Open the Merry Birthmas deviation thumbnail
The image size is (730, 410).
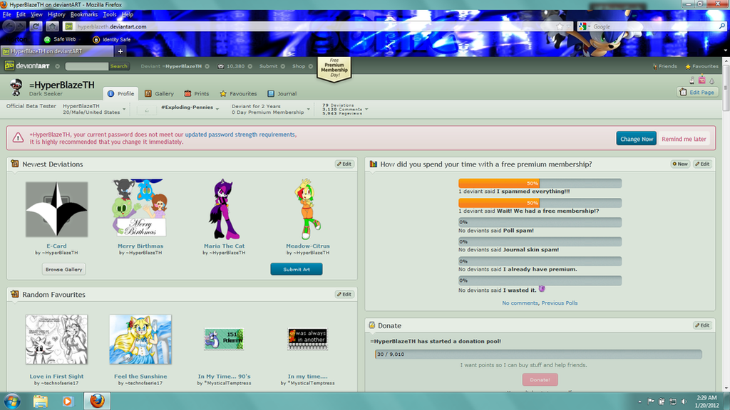(x=140, y=208)
